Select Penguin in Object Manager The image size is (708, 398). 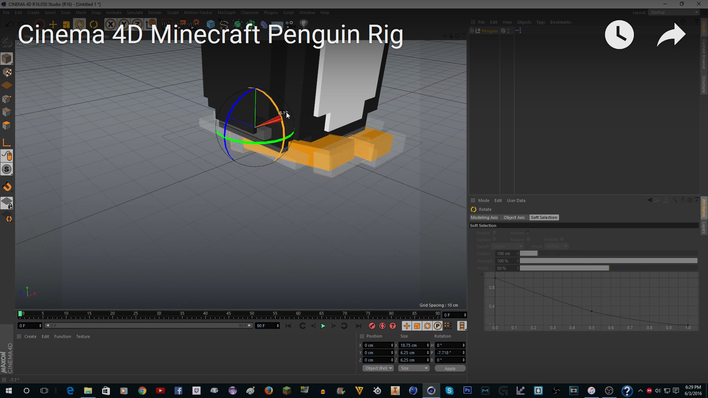[x=489, y=31]
